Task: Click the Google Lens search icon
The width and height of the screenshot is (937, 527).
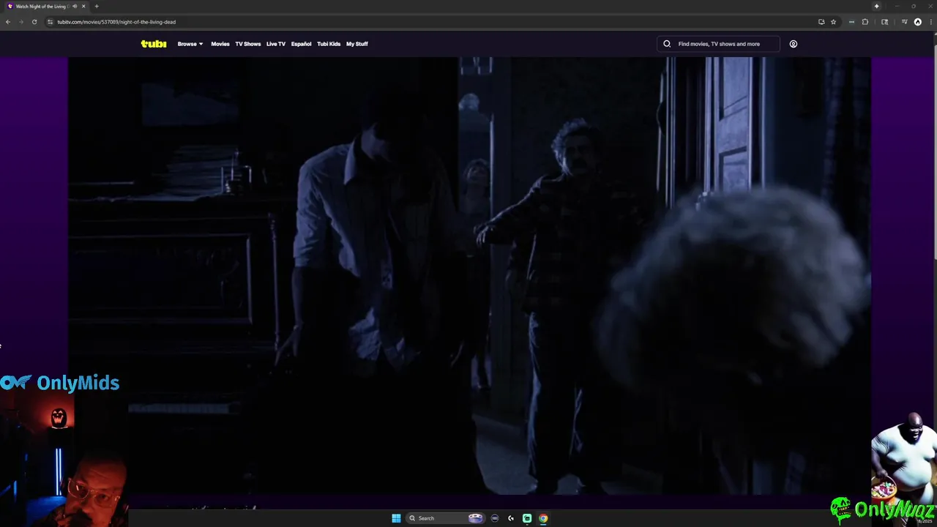Action: 884,22
